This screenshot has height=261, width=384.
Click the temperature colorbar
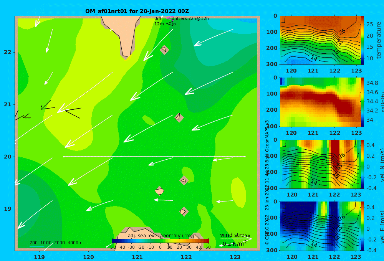(362, 40)
